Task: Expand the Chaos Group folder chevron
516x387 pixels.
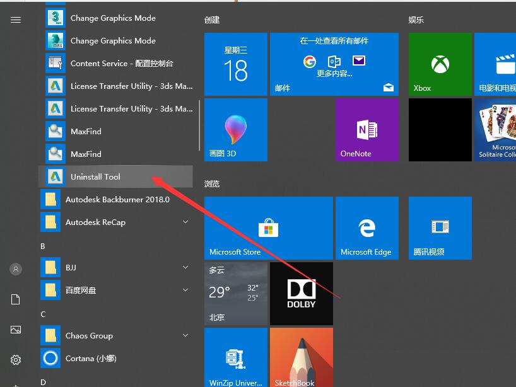Action: coord(185,335)
